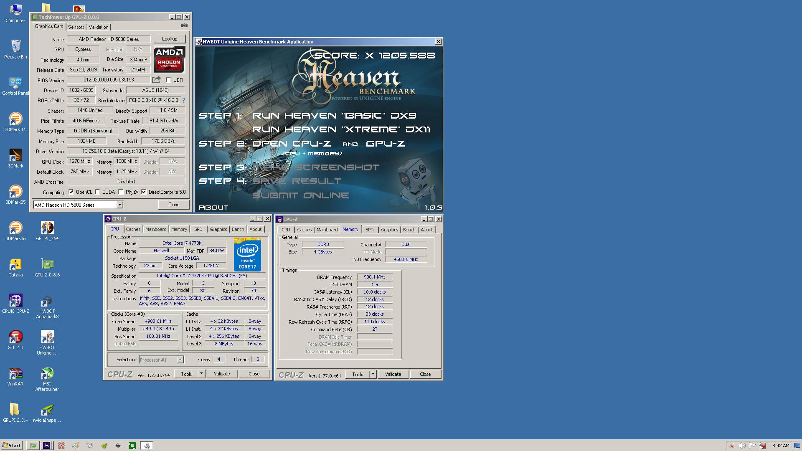The image size is (802, 451).
Task: Click Open CPU-Z link in HWBOT
Action: 292,144
